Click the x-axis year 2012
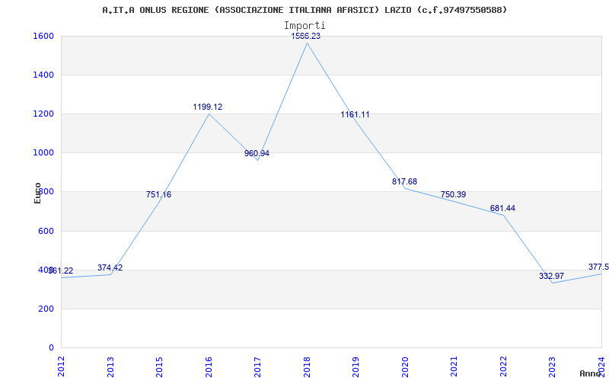Image resolution: width=609 pixels, height=381 pixels. click(61, 367)
